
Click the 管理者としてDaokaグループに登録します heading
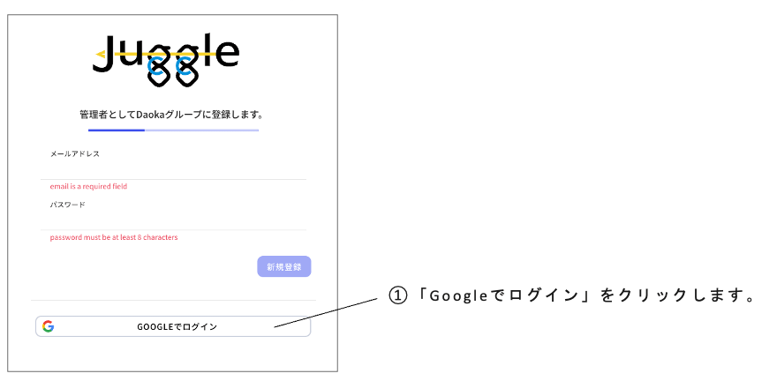171,115
